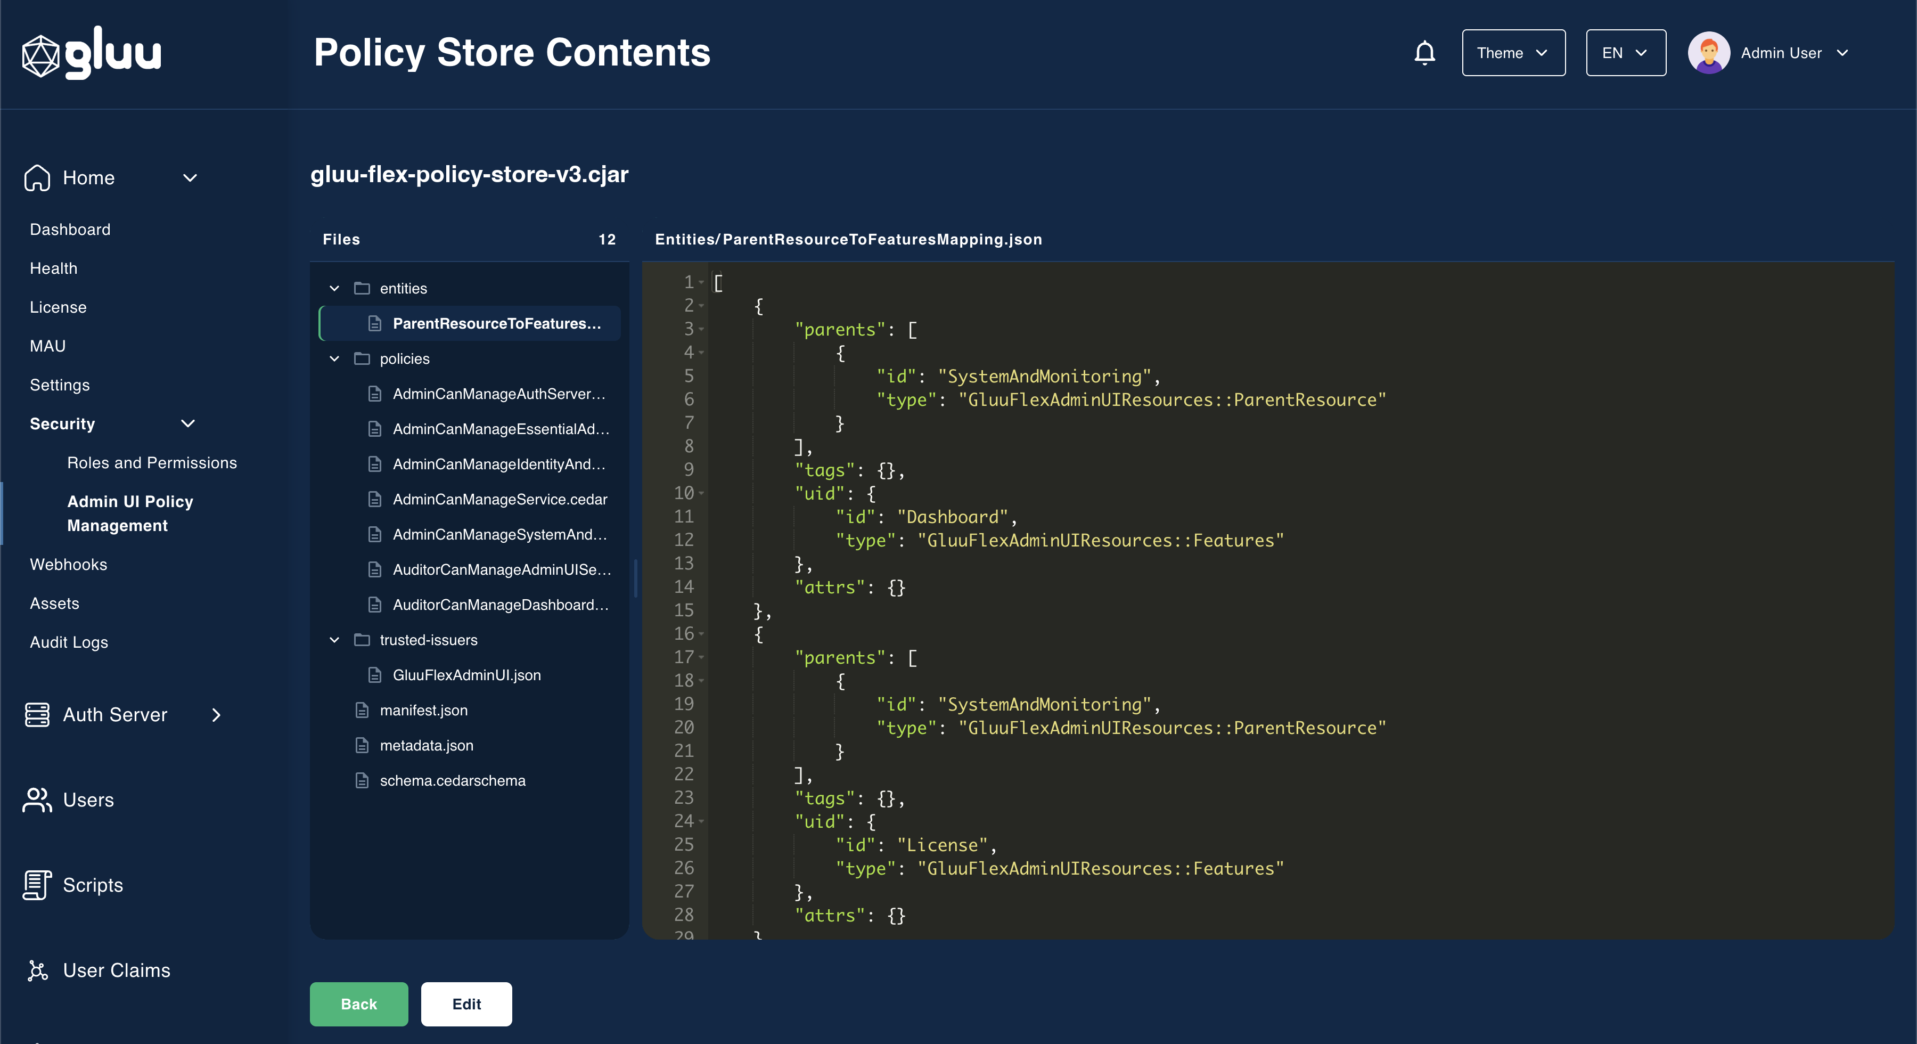This screenshot has height=1044, width=1917.
Task: Select the AdminCanManageSystemAnd… policy file
Action: tap(470, 535)
